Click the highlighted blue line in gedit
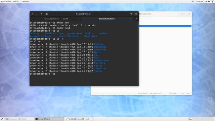Viewport: 215px width, 121px height. tap(165, 26)
